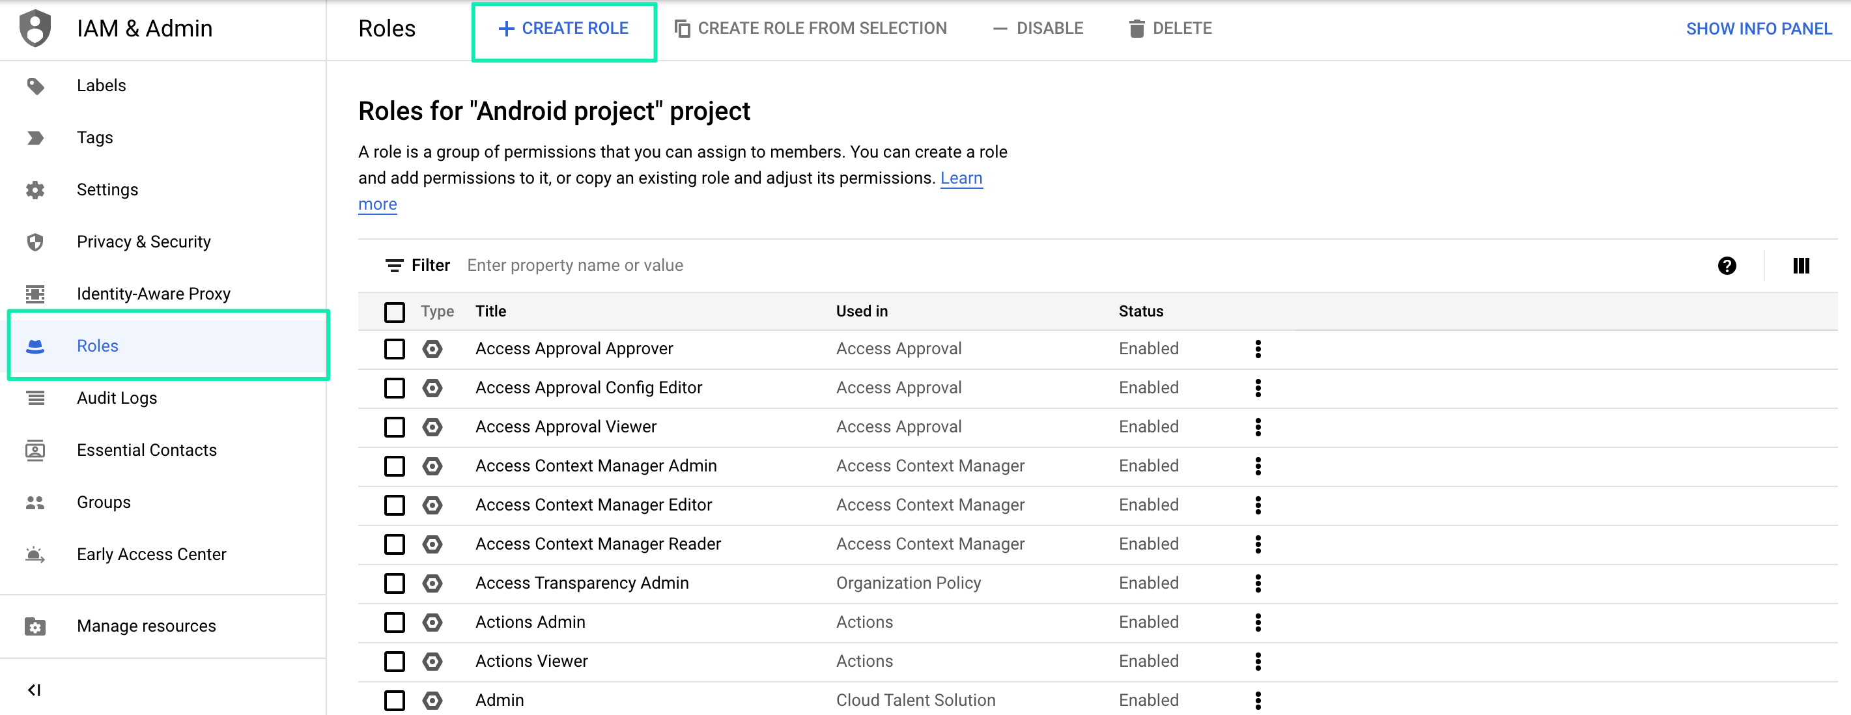1851x715 pixels.
Task: Click the Disable button in toolbar
Action: coord(1038,29)
